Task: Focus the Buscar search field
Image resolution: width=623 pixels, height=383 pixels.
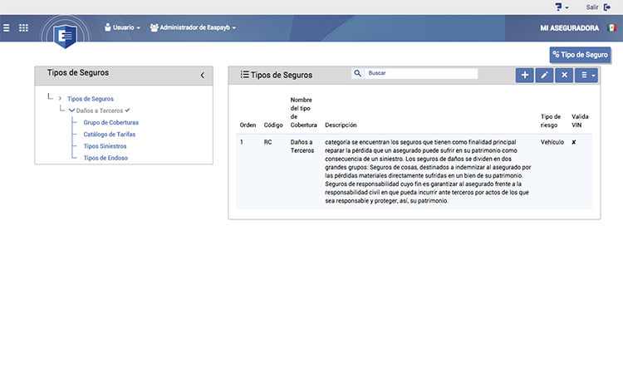Action: click(x=421, y=73)
